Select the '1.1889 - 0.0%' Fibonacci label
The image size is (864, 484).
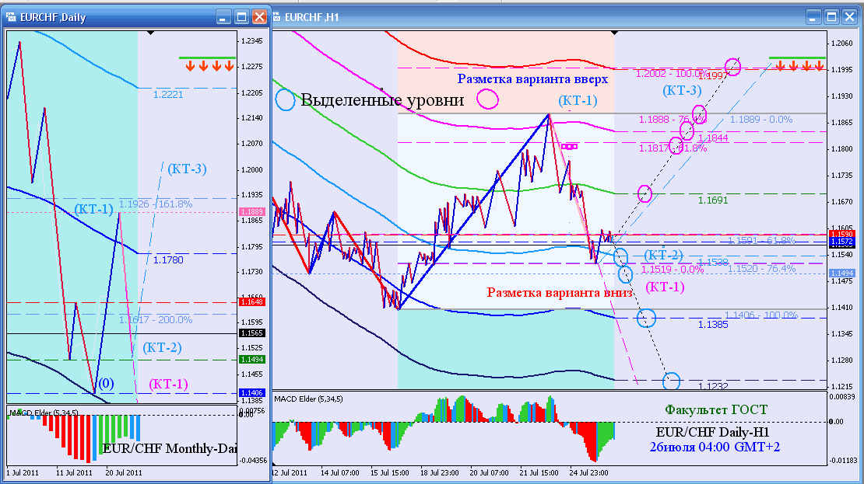(x=761, y=120)
